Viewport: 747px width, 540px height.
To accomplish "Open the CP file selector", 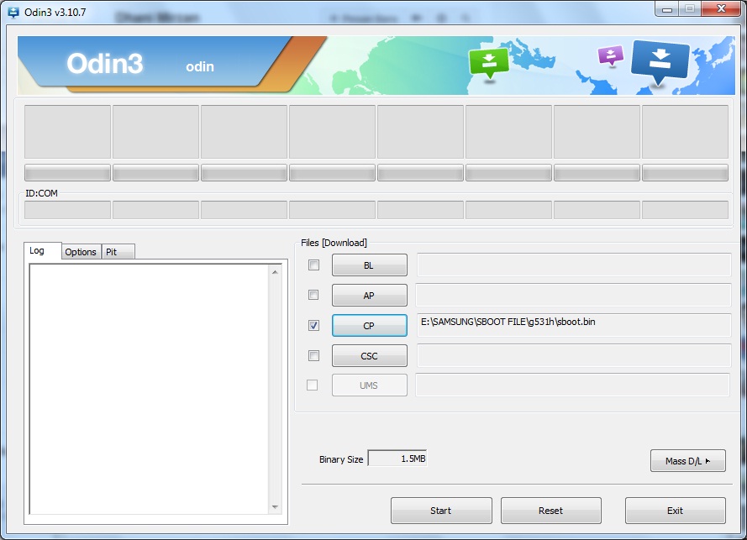I will (x=369, y=325).
